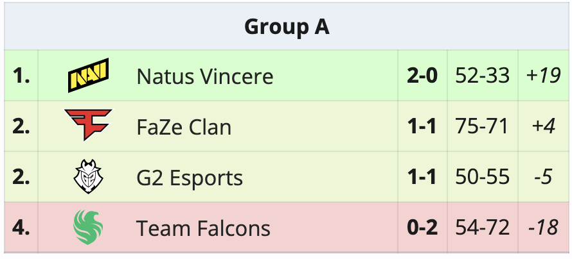Click the FaZe Clan team logo
The height and width of the screenshot is (259, 572).
(88, 125)
